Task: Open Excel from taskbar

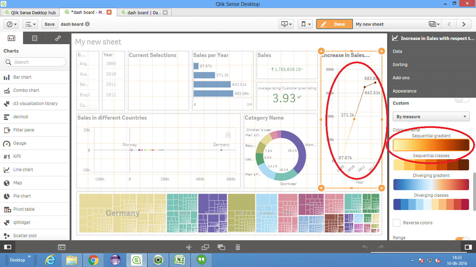Action: (x=179, y=260)
